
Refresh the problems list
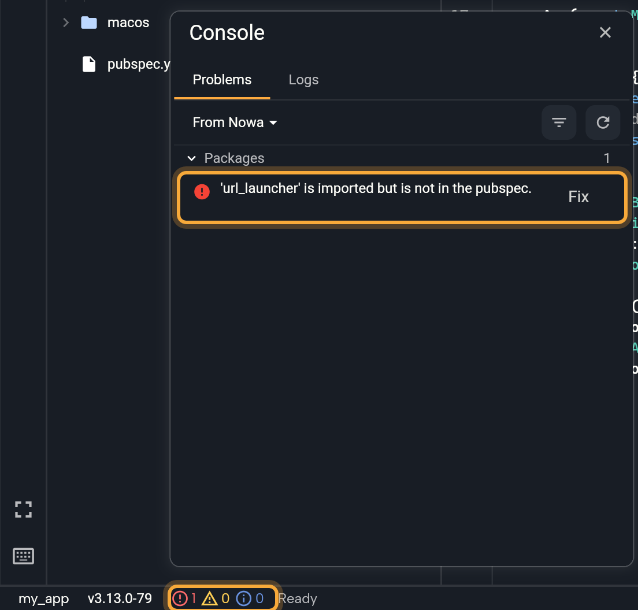(603, 122)
